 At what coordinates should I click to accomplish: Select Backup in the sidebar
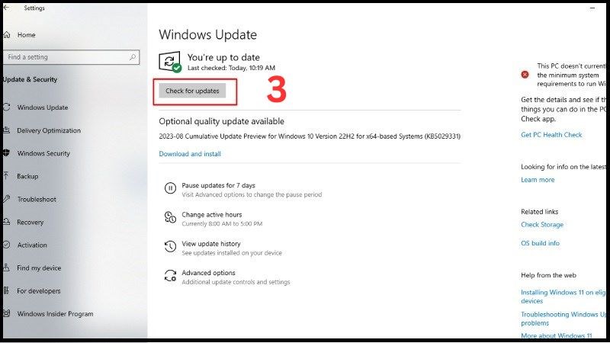pos(27,176)
